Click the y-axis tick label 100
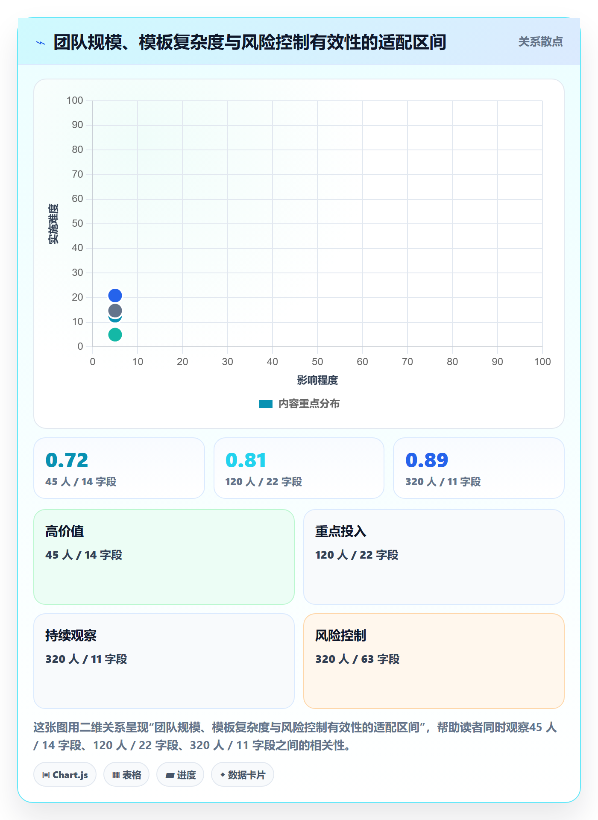 tap(75, 100)
